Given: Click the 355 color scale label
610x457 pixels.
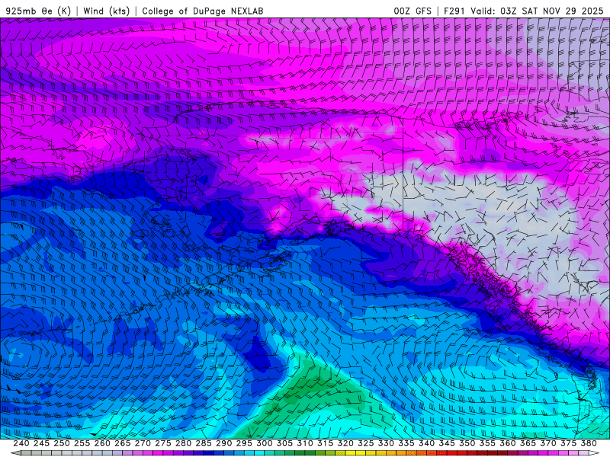Looking at the screenshot, I should 487,443.
